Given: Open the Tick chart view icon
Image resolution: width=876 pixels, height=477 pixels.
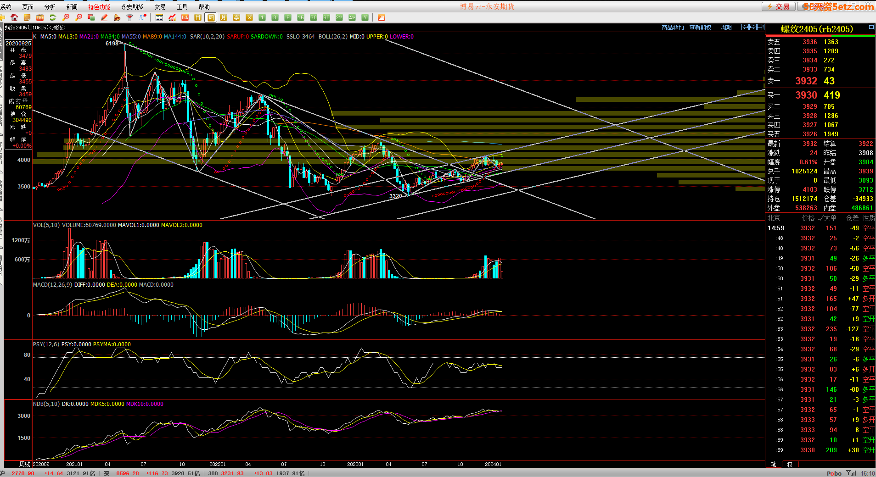Looking at the screenshot, I should pos(185,17).
